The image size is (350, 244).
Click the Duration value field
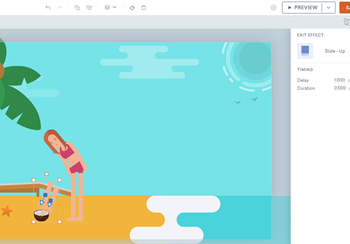(339, 89)
